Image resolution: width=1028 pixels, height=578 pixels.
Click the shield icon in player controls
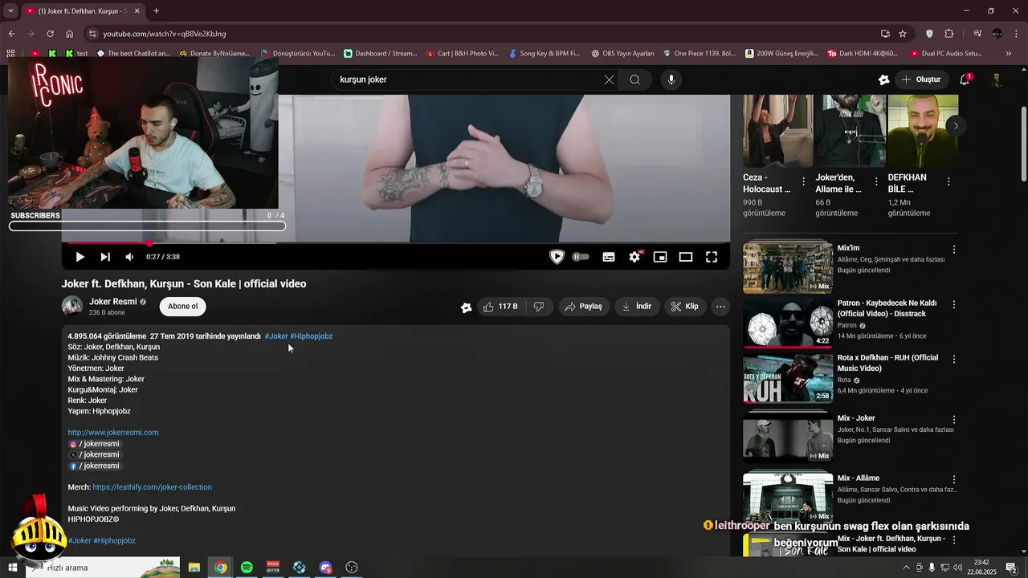pos(557,257)
